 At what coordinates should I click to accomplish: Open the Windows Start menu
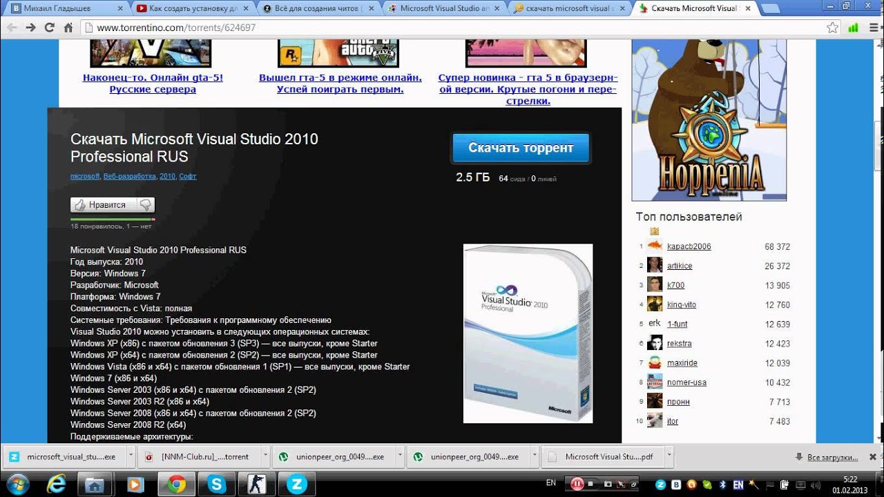tap(17, 484)
